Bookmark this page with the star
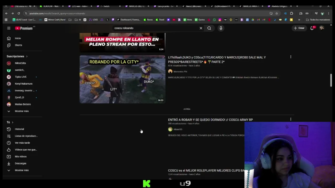 (x=277, y=13)
